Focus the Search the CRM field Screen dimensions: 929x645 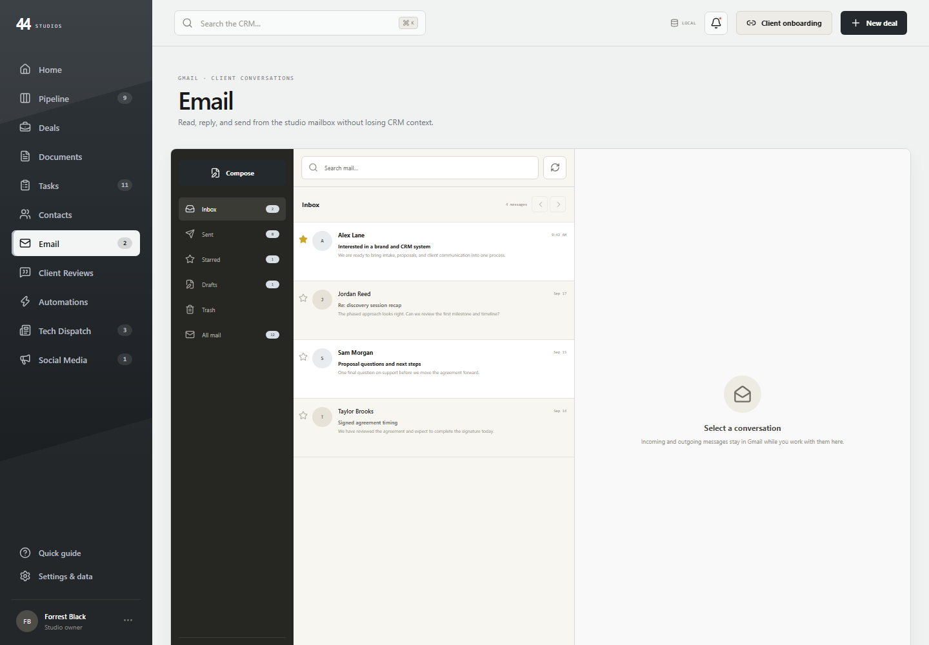[300, 23]
